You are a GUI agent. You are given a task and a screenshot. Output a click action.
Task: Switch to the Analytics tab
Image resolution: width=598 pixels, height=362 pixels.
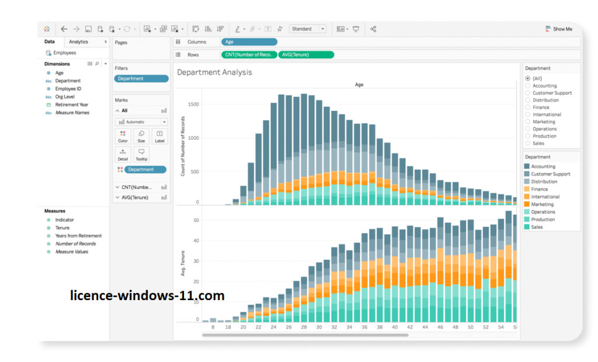(x=79, y=42)
